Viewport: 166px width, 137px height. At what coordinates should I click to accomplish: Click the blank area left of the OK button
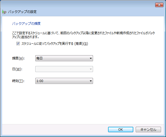coord(53,129)
